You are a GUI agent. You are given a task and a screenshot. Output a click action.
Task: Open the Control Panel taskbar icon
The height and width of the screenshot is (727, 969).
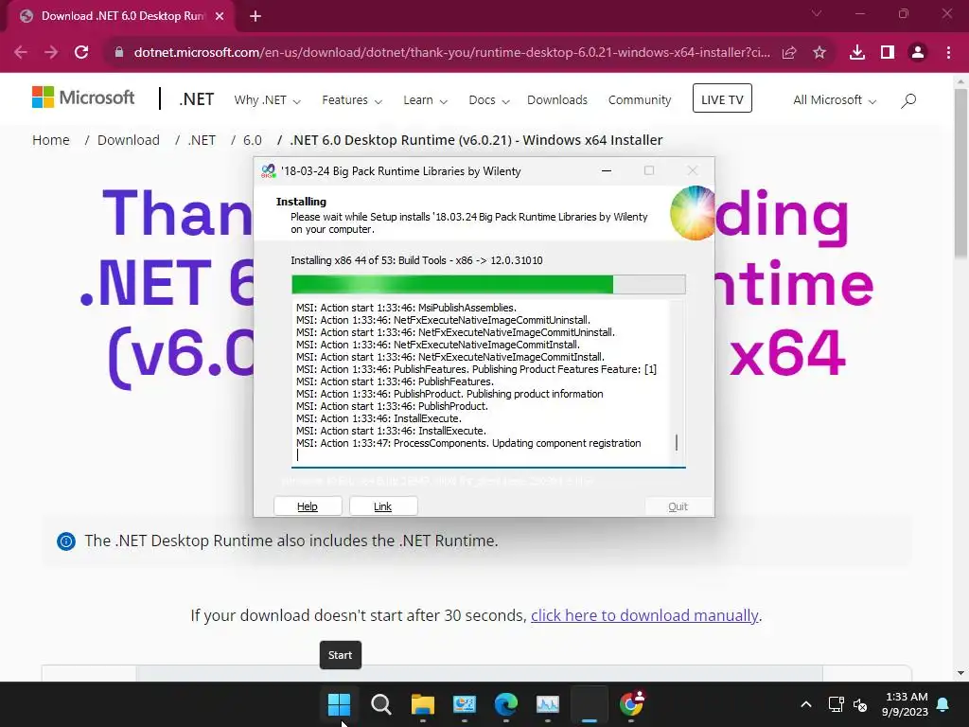464,704
